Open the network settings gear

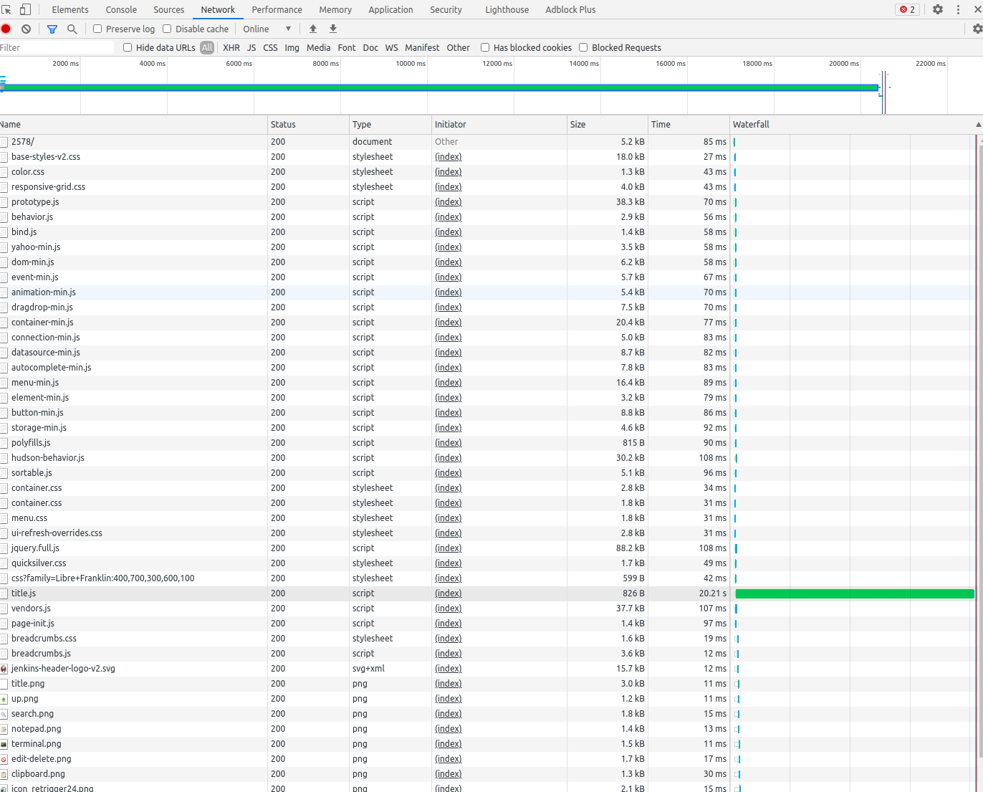click(x=977, y=29)
